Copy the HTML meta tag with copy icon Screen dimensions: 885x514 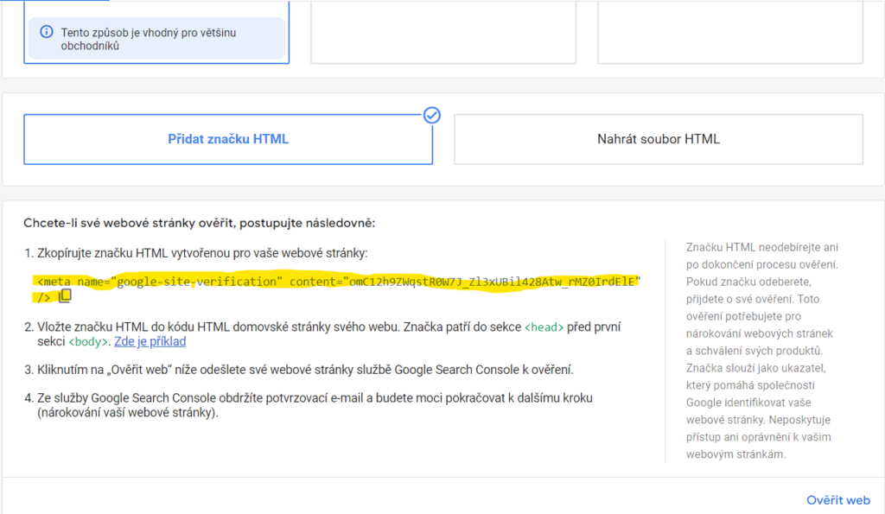(x=65, y=295)
